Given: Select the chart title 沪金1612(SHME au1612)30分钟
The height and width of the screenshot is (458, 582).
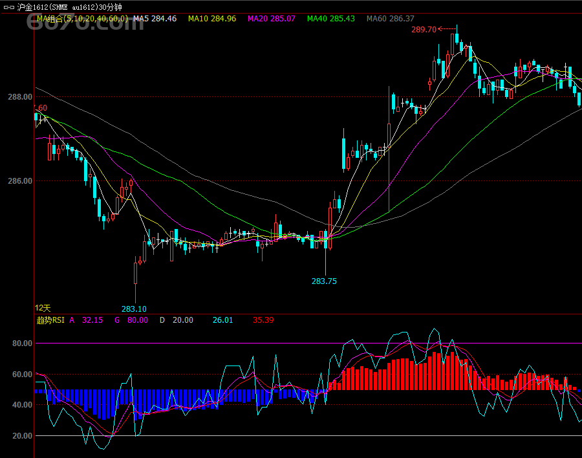Looking at the screenshot, I should pos(69,7).
